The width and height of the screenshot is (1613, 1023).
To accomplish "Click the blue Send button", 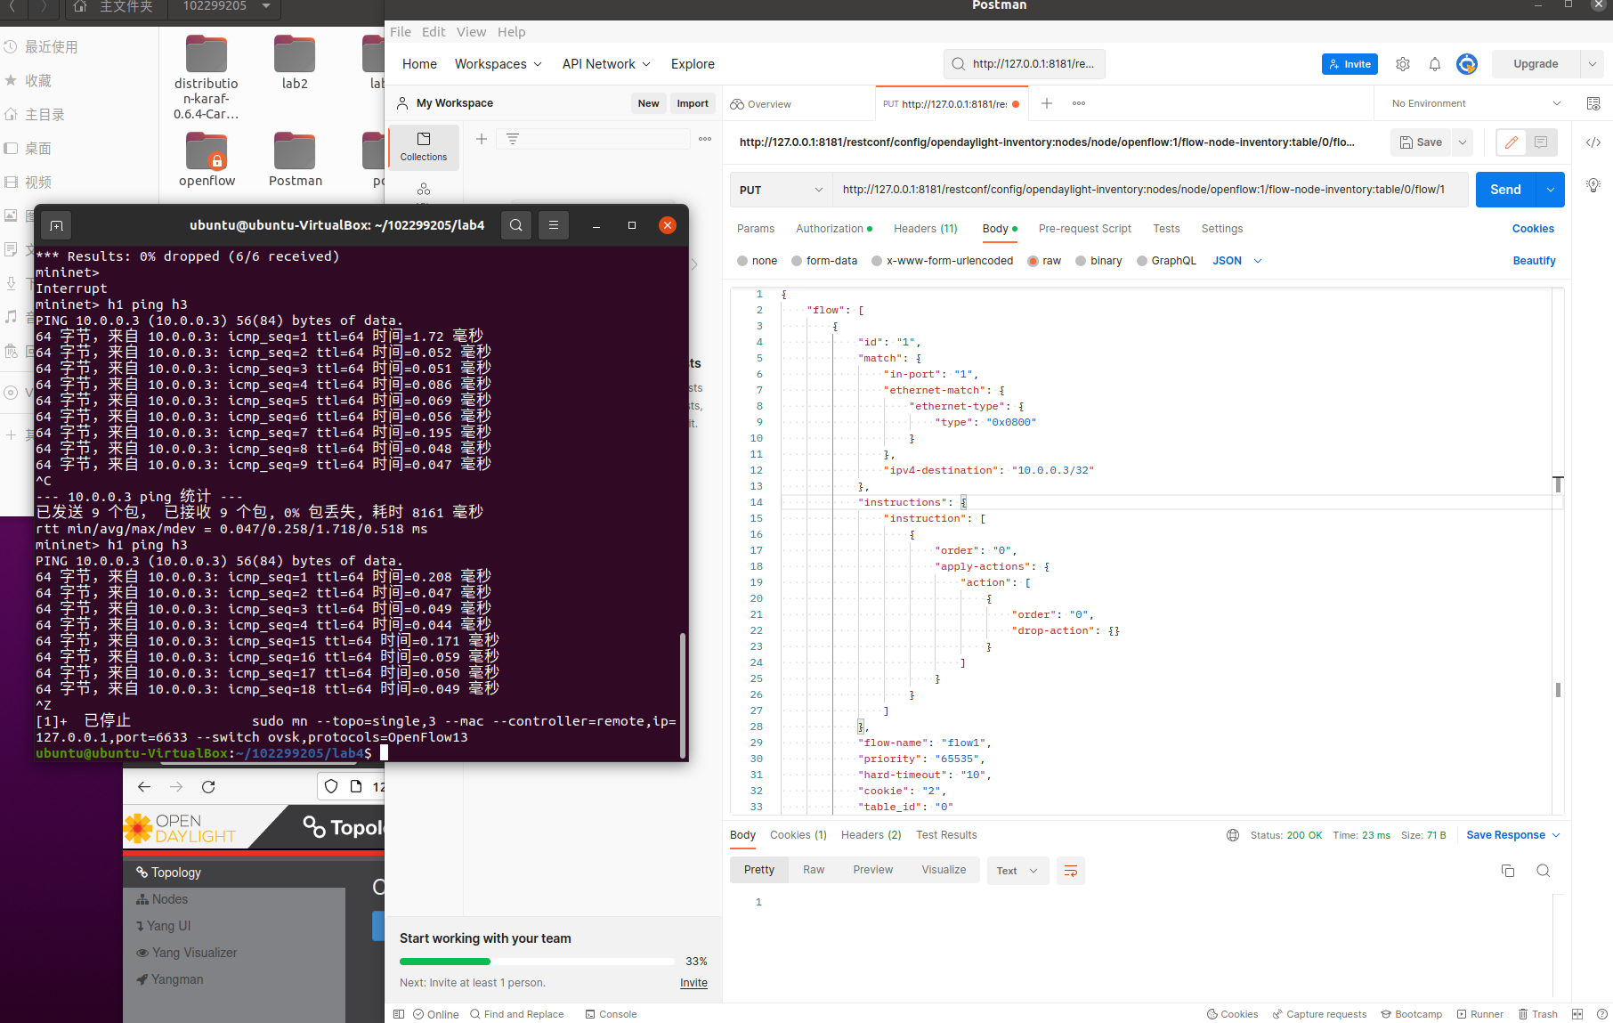I will (1506, 190).
